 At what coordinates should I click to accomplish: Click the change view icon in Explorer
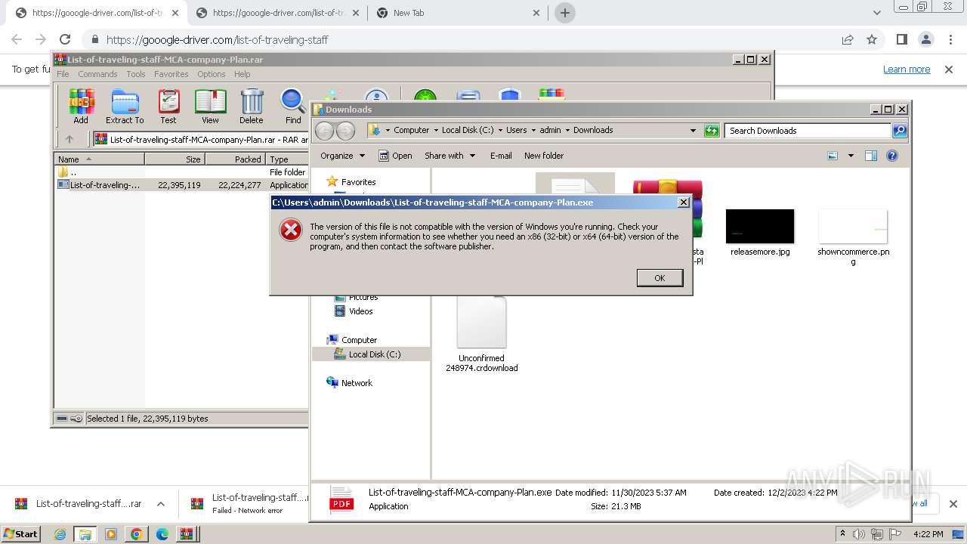click(x=833, y=156)
